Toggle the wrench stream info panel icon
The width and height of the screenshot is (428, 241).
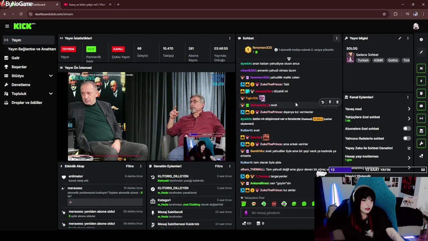421,144
